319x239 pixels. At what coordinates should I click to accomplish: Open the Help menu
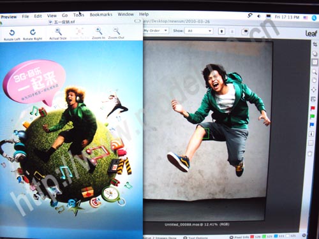pyautogui.click(x=144, y=14)
